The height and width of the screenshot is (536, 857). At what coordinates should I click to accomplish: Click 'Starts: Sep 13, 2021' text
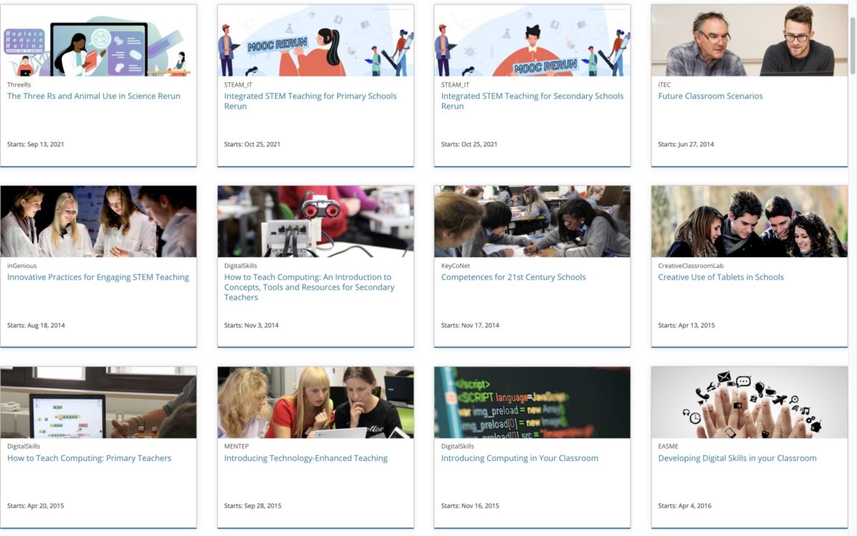(x=36, y=144)
